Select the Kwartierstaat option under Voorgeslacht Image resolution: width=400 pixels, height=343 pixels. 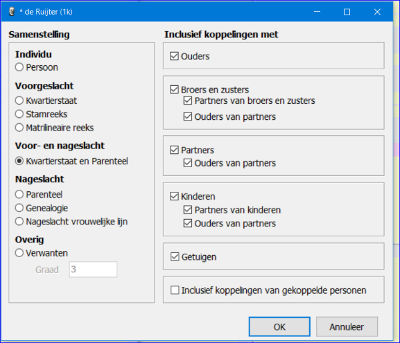(19, 100)
